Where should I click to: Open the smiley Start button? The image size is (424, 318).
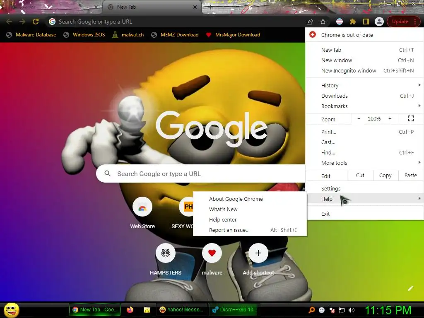11,310
